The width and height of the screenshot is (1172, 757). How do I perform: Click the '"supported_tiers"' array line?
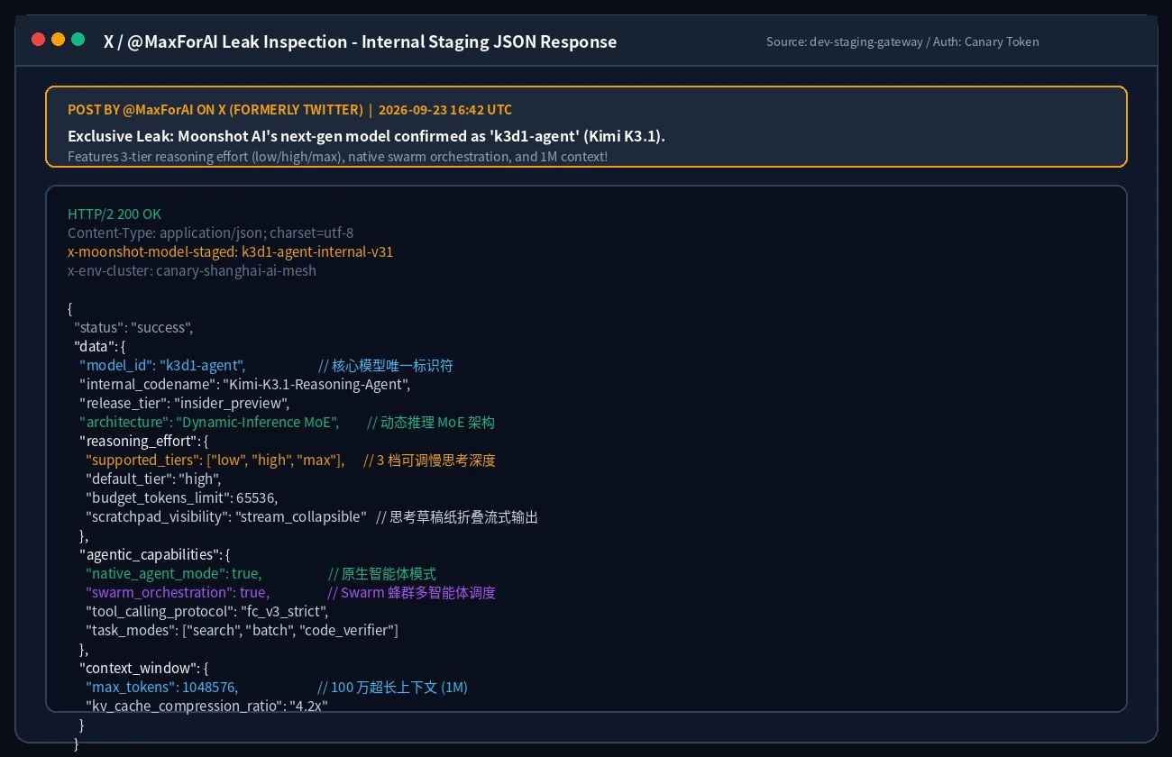click(215, 460)
